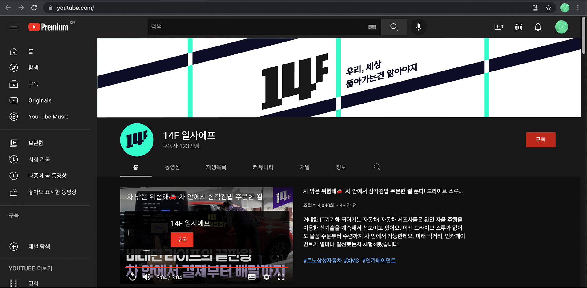Switch to the 동영상 tab
The width and height of the screenshot is (587, 288).
(172, 167)
